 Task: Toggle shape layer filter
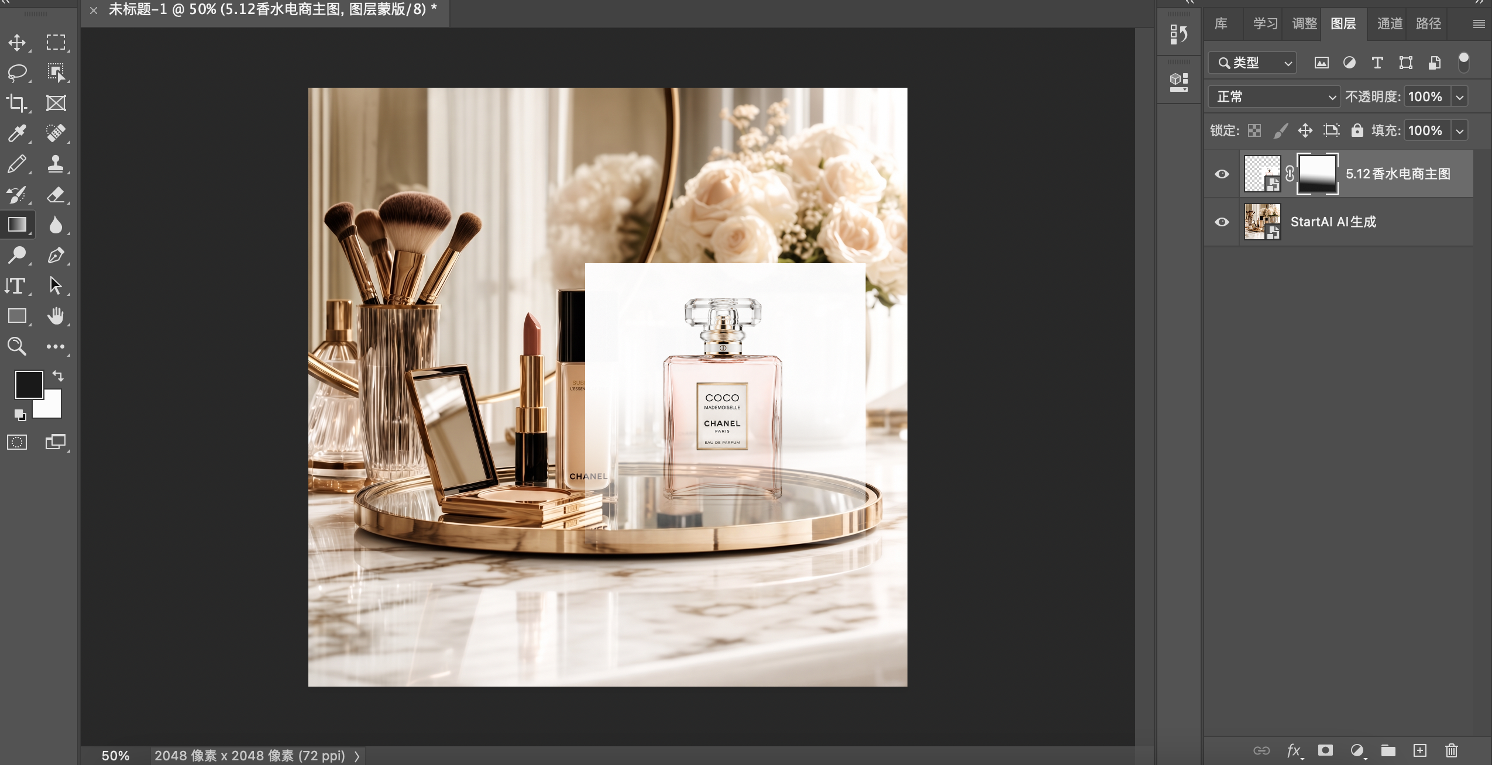(1405, 63)
